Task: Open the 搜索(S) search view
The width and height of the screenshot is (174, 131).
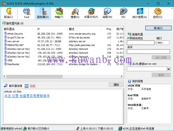Action: pyautogui.click(x=75, y=13)
